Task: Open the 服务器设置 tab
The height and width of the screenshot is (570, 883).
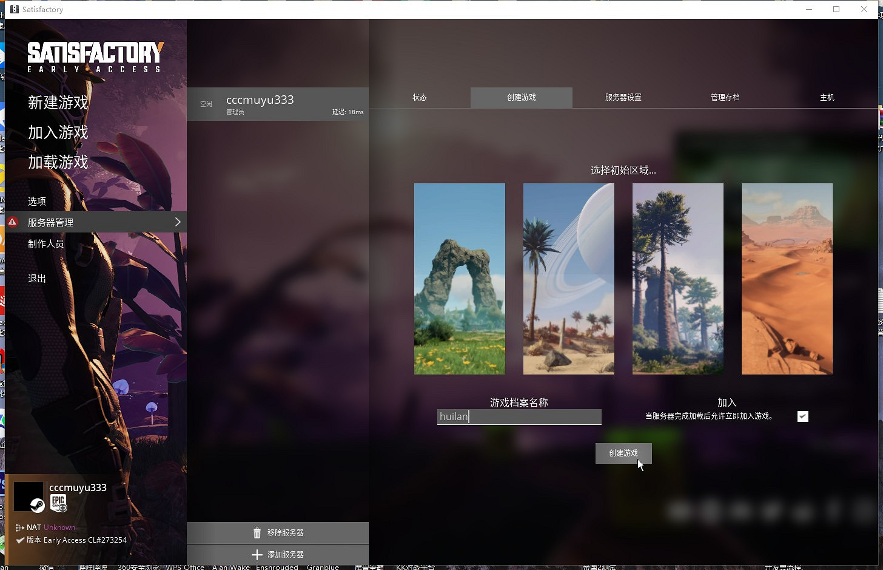Action: click(x=623, y=98)
